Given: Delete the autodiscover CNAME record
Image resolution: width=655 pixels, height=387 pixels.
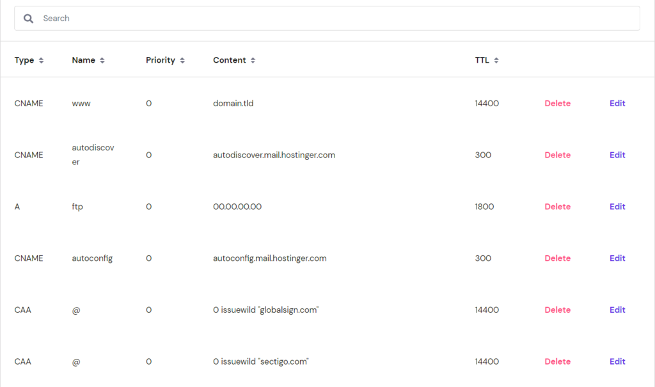Looking at the screenshot, I should coord(557,155).
